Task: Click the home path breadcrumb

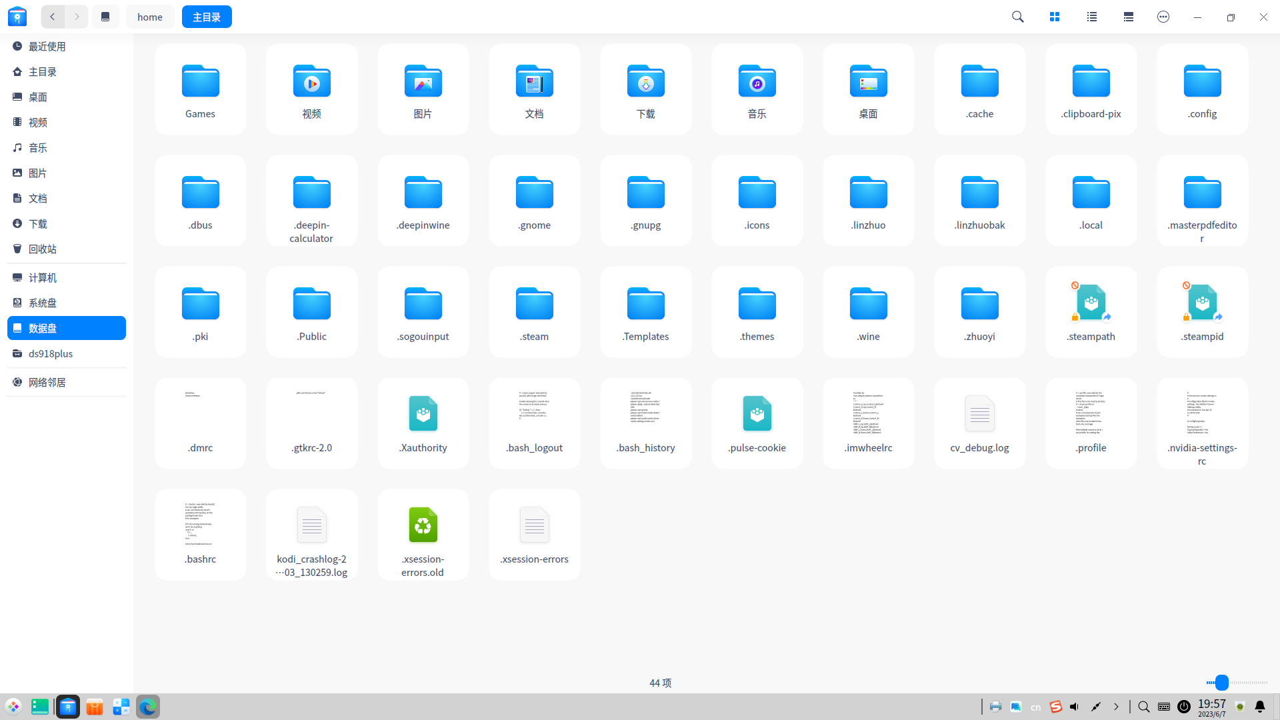Action: (x=150, y=17)
